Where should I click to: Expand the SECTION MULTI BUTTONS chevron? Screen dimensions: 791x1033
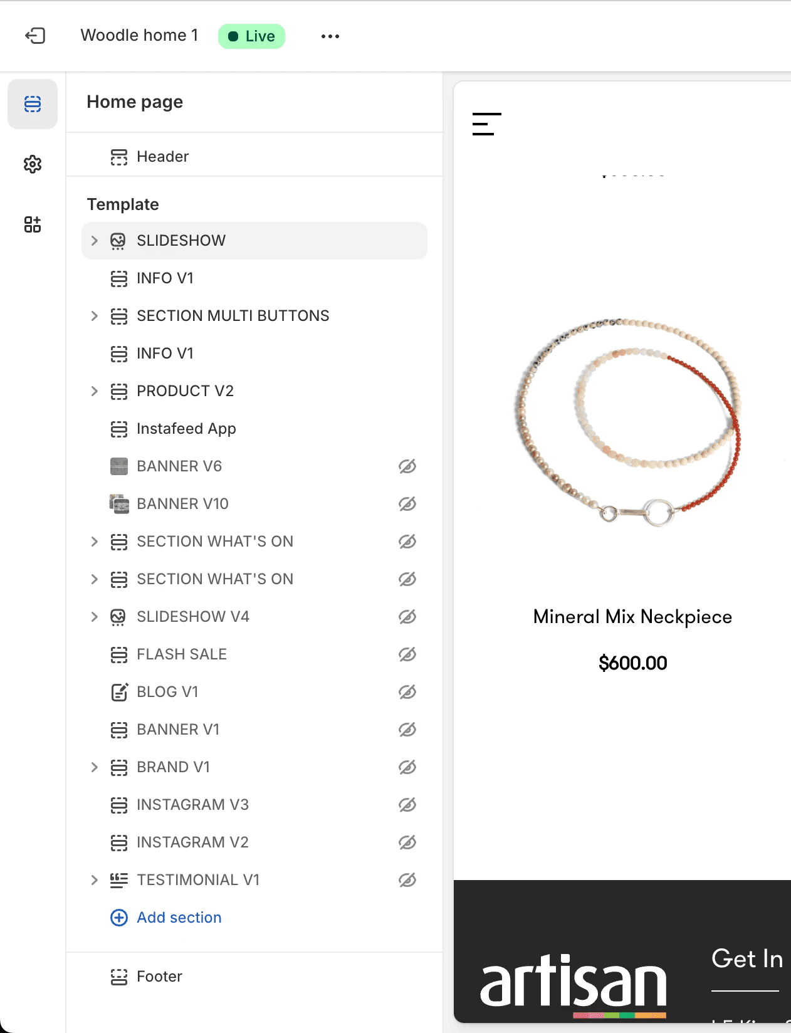coord(95,316)
